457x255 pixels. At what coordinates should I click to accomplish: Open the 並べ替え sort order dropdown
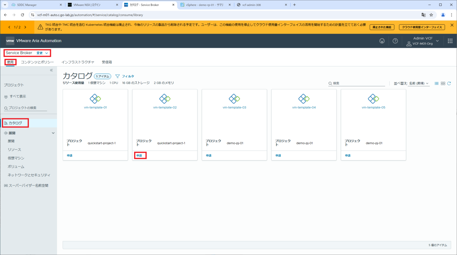[x=419, y=83]
